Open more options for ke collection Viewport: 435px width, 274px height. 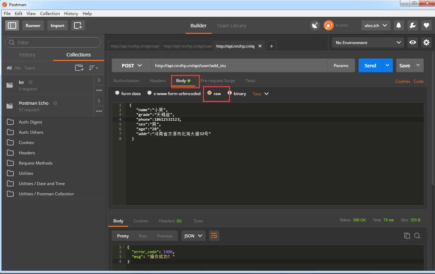pyautogui.click(x=99, y=90)
